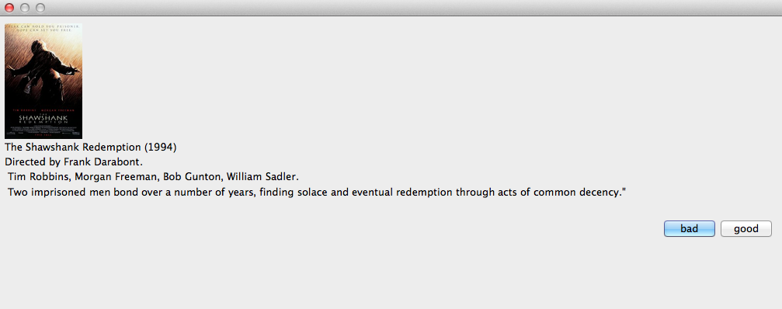The height and width of the screenshot is (309, 782).
Task: Click the movie title "The Shawshank Redemption"
Action: pyautogui.click(x=73, y=148)
